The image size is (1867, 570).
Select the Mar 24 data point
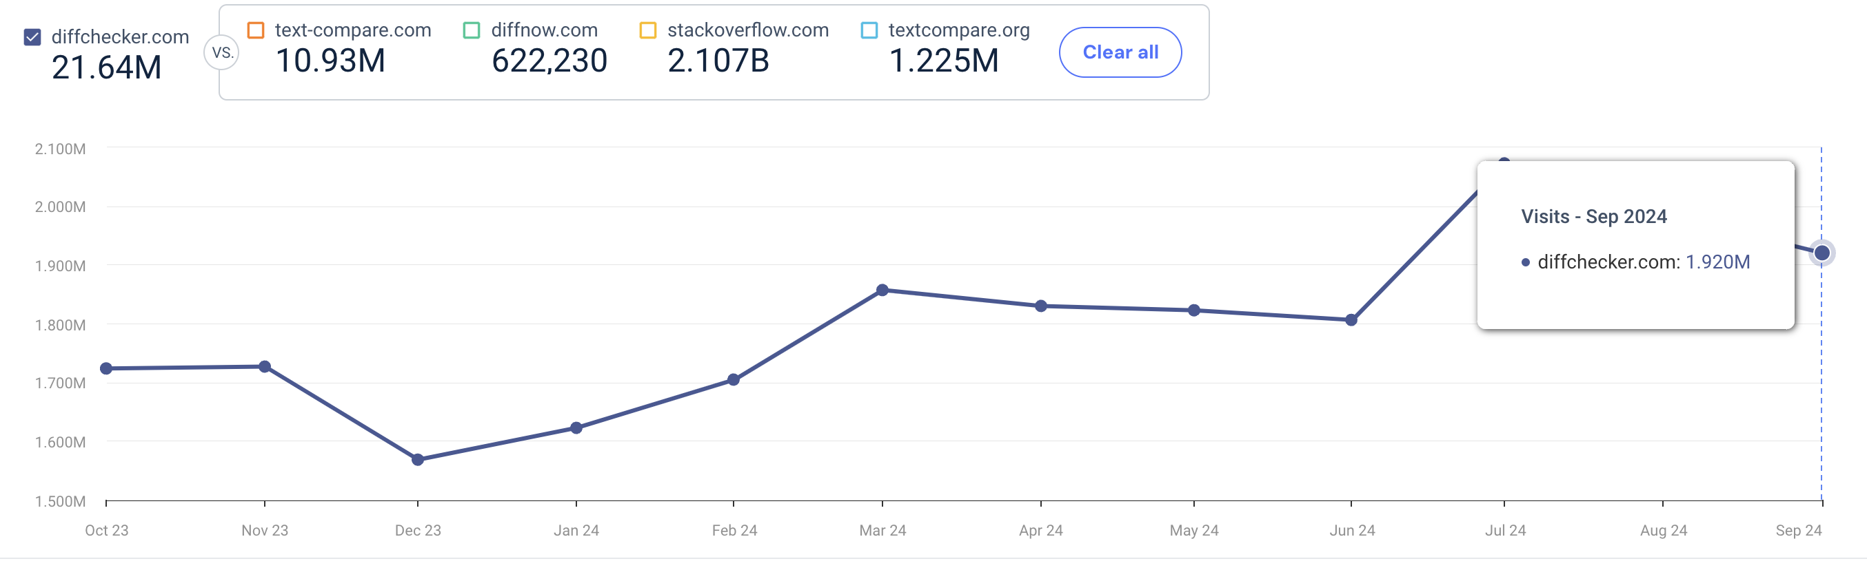point(882,290)
